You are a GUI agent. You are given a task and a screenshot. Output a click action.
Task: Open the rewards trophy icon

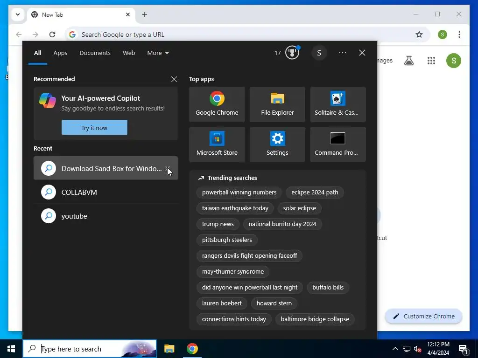point(292,53)
